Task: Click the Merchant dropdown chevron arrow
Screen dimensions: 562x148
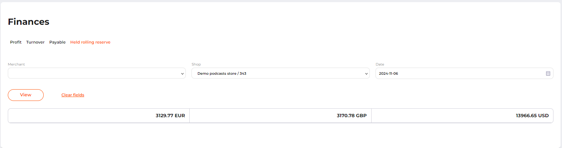Action: click(x=182, y=74)
